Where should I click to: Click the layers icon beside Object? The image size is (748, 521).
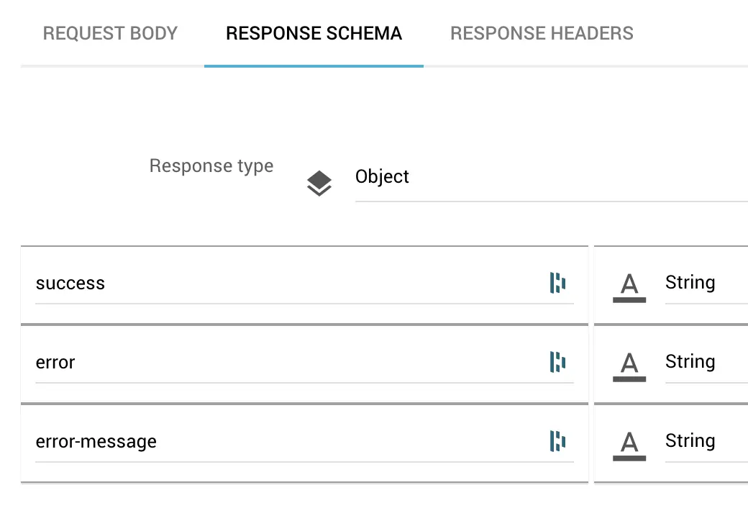tap(319, 184)
